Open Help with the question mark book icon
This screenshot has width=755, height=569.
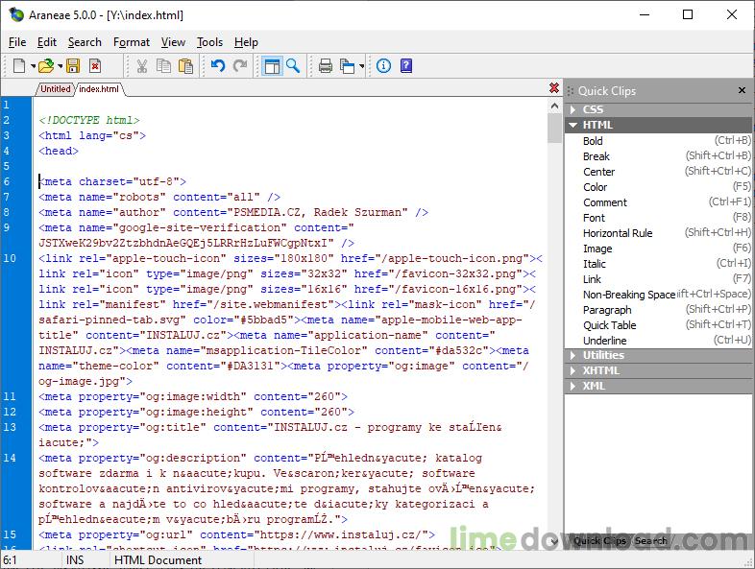click(x=406, y=66)
